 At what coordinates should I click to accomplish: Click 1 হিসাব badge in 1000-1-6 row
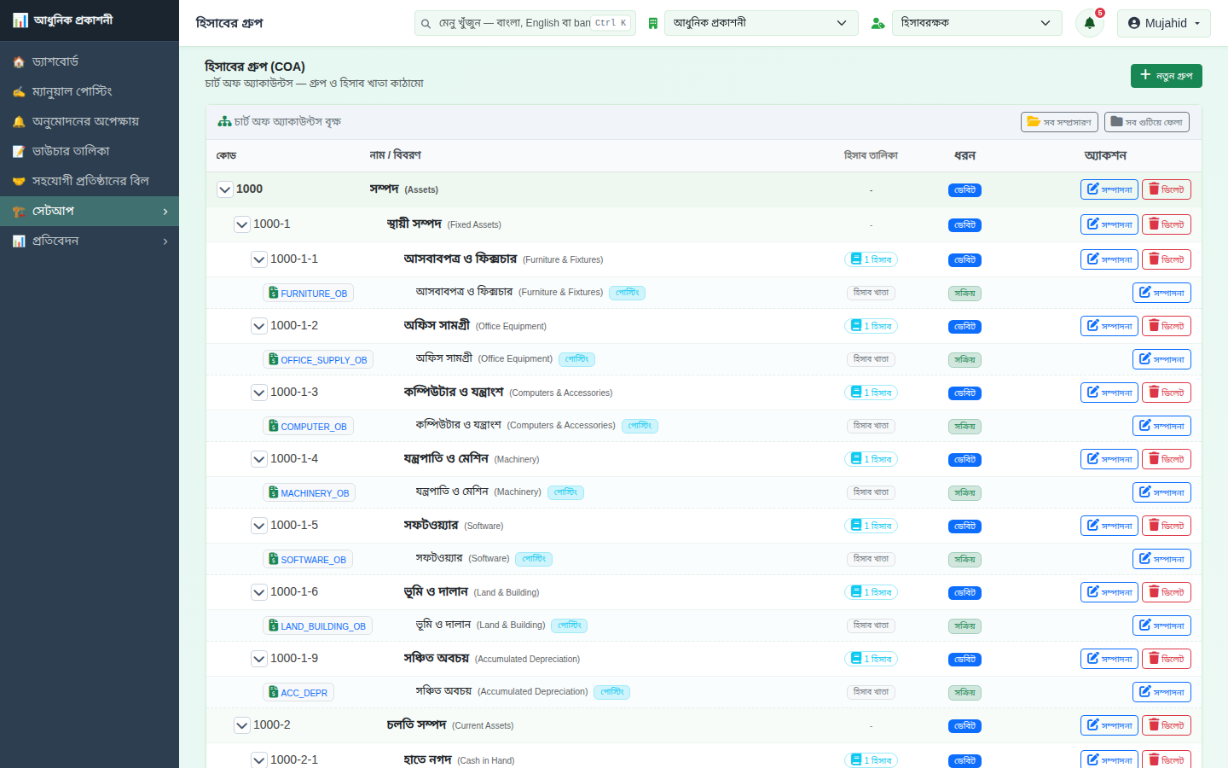(x=871, y=592)
